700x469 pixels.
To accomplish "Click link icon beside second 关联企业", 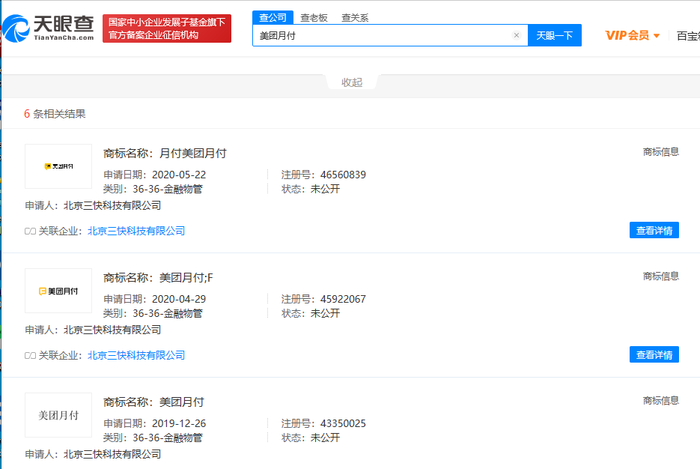I will point(30,355).
